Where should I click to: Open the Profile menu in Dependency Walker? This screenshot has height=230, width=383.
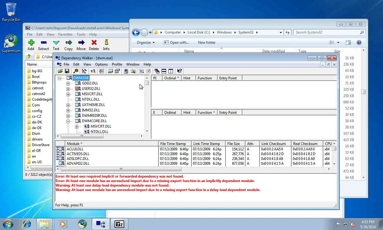[117, 64]
